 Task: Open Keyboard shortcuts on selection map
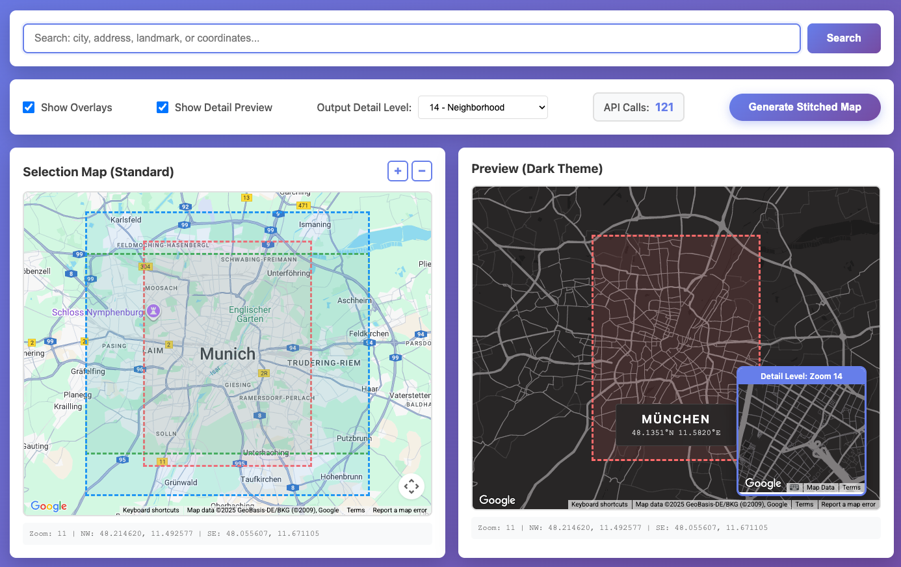(151, 510)
